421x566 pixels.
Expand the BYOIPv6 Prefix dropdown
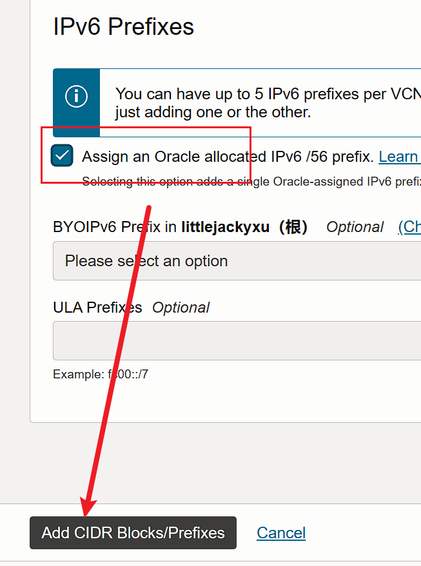(237, 261)
